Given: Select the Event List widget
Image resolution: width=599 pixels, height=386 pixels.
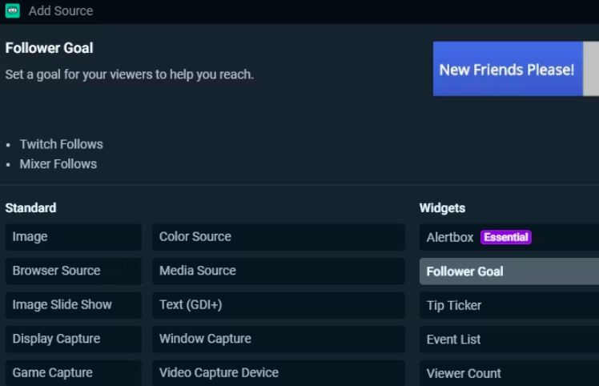Looking at the screenshot, I should click(509, 340).
